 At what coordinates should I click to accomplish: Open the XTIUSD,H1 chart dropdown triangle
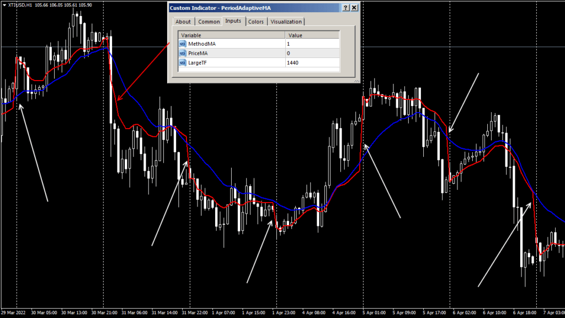[x=4, y=5]
